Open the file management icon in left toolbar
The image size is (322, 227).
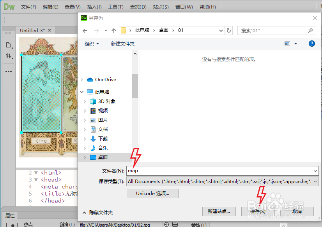point(9,45)
